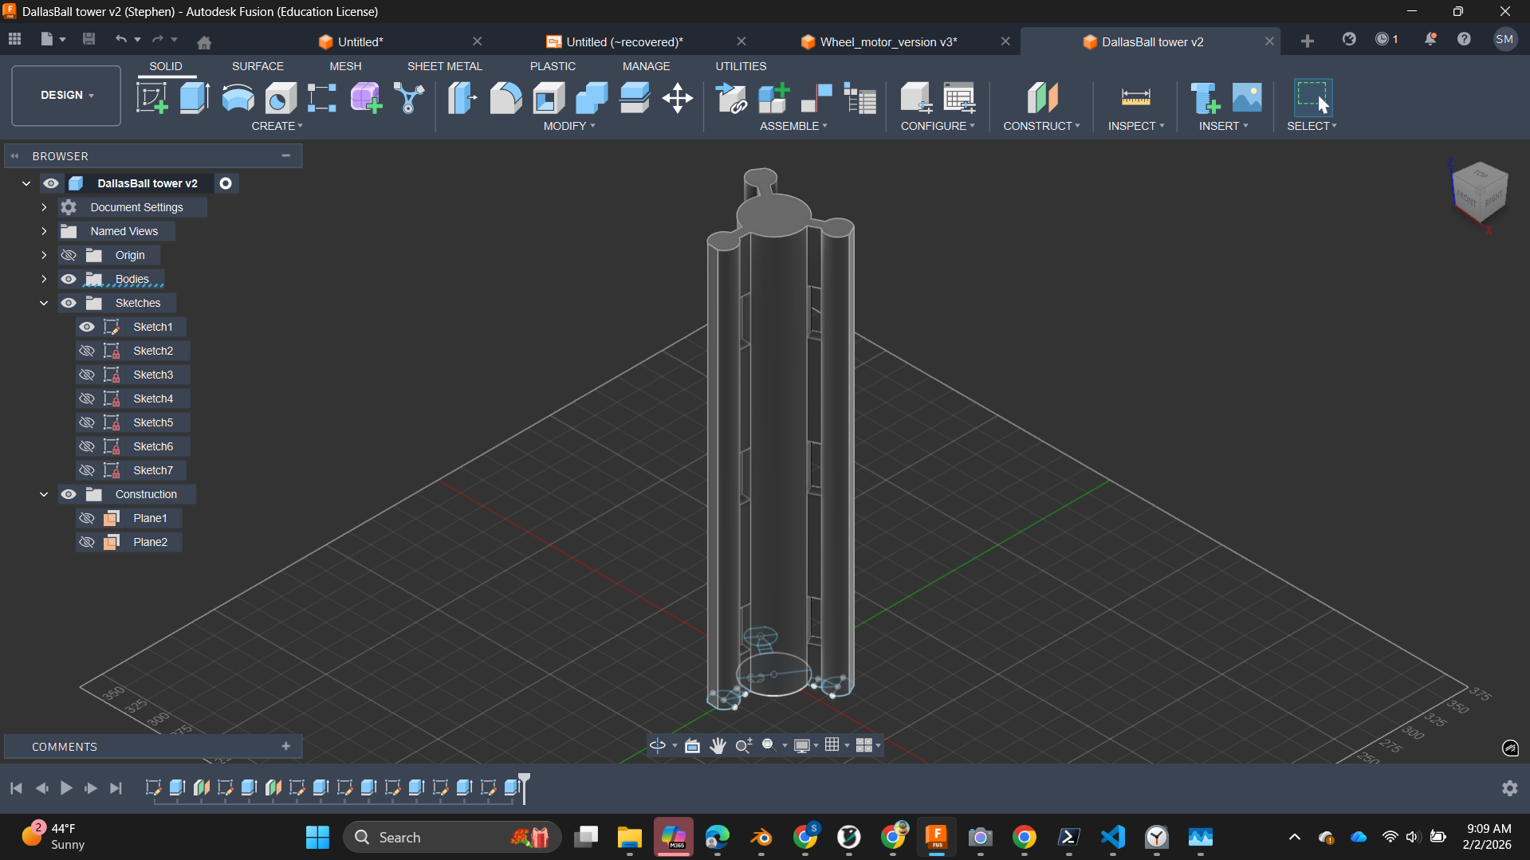Open the MODIFY dropdown menu
Image resolution: width=1530 pixels, height=860 pixels.
(569, 126)
